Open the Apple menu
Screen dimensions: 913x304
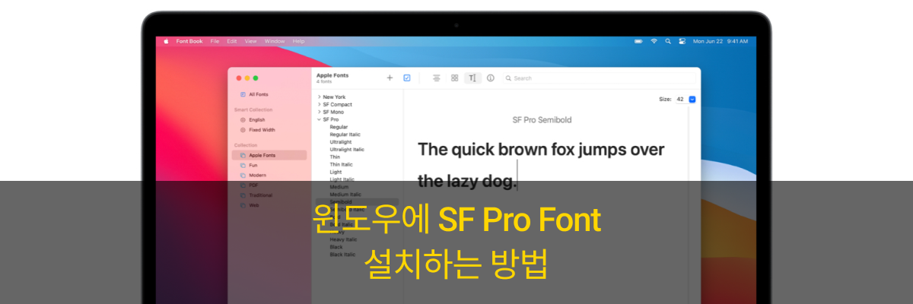coord(167,41)
